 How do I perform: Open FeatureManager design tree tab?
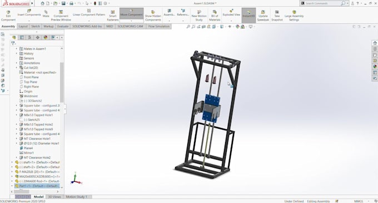point(14,38)
